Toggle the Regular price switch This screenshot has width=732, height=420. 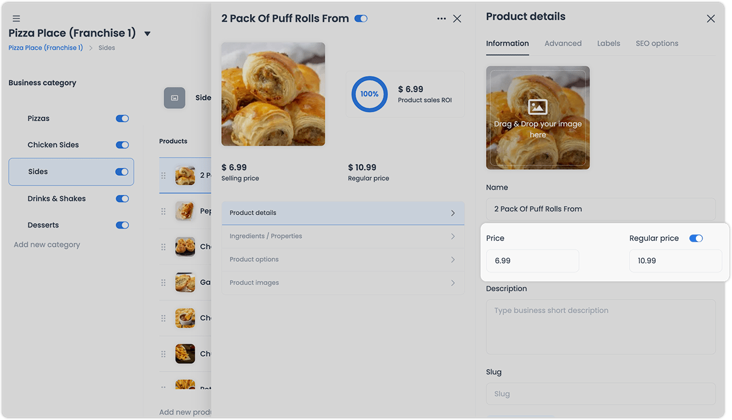696,239
